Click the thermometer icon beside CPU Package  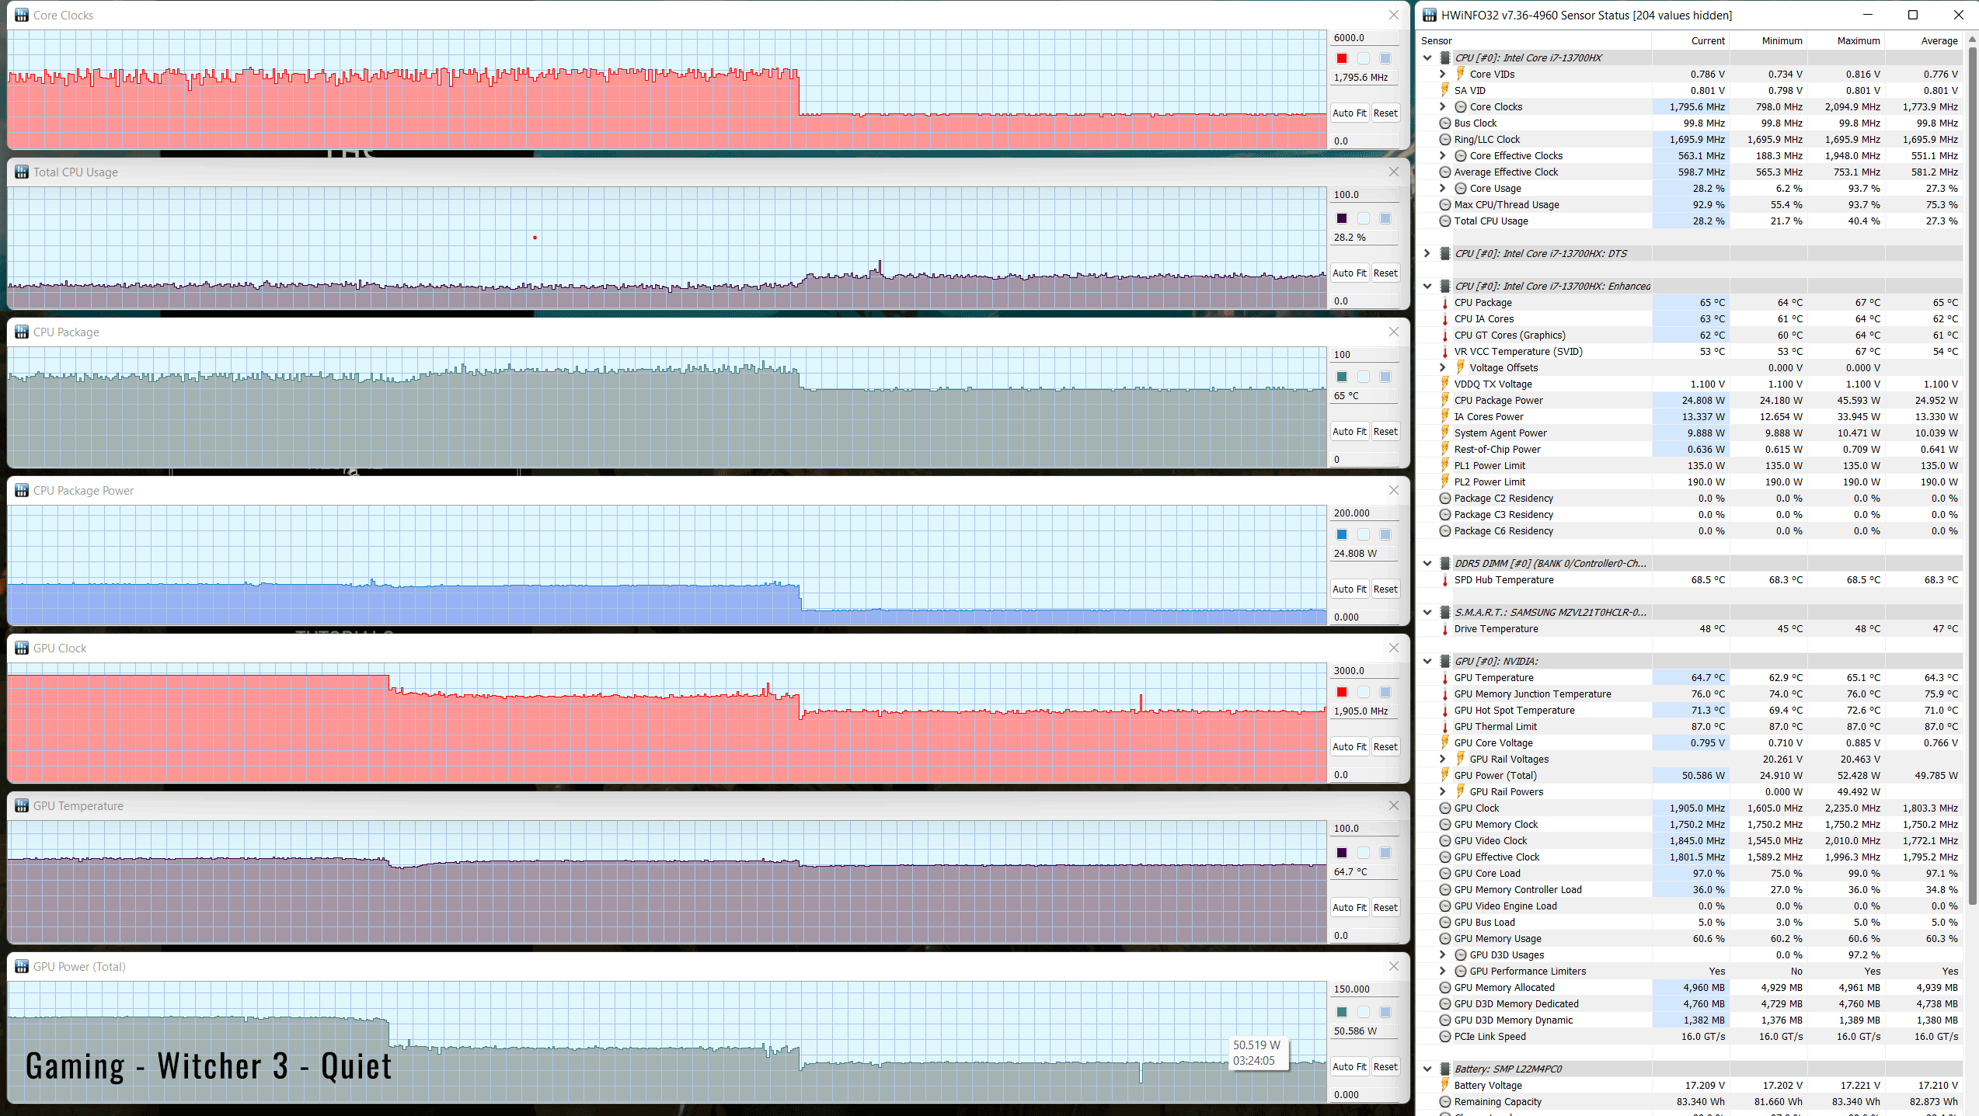pos(1444,302)
